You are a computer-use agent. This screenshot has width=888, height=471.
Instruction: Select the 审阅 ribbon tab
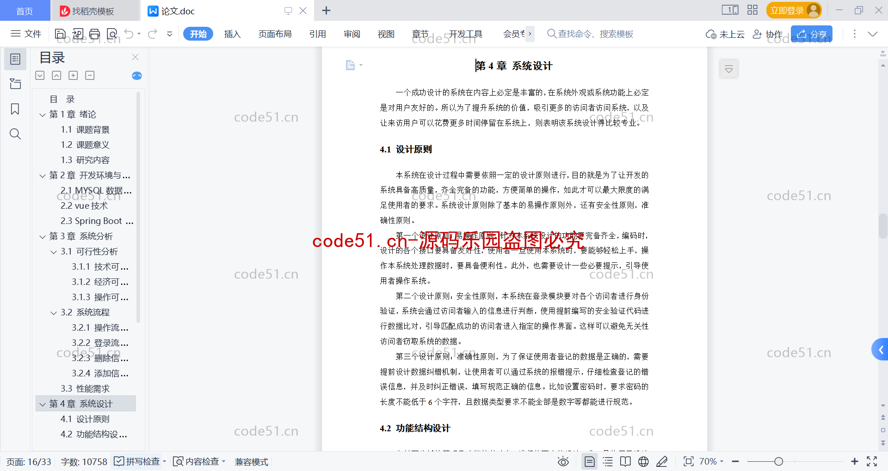(352, 34)
